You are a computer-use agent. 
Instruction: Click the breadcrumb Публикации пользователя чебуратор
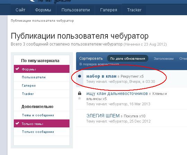(x=42, y=21)
